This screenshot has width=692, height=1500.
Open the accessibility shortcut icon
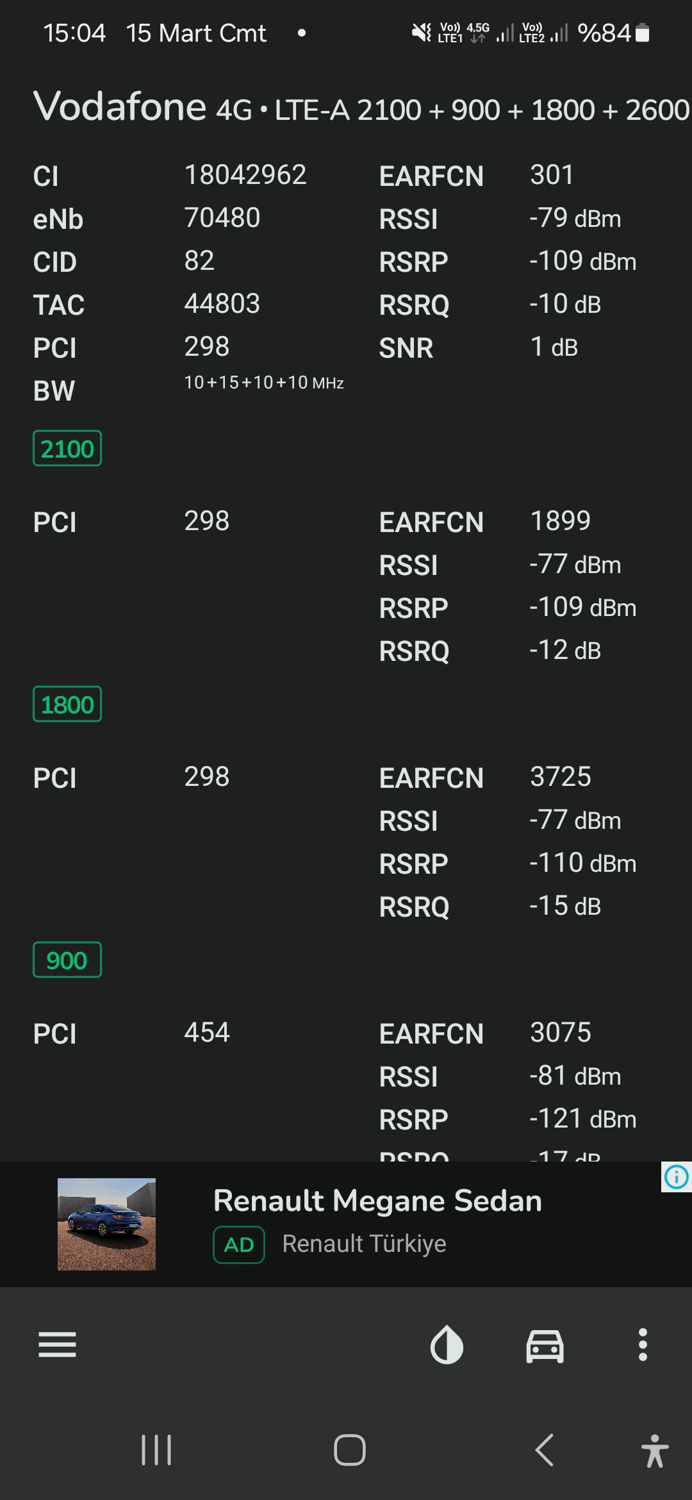point(655,1451)
